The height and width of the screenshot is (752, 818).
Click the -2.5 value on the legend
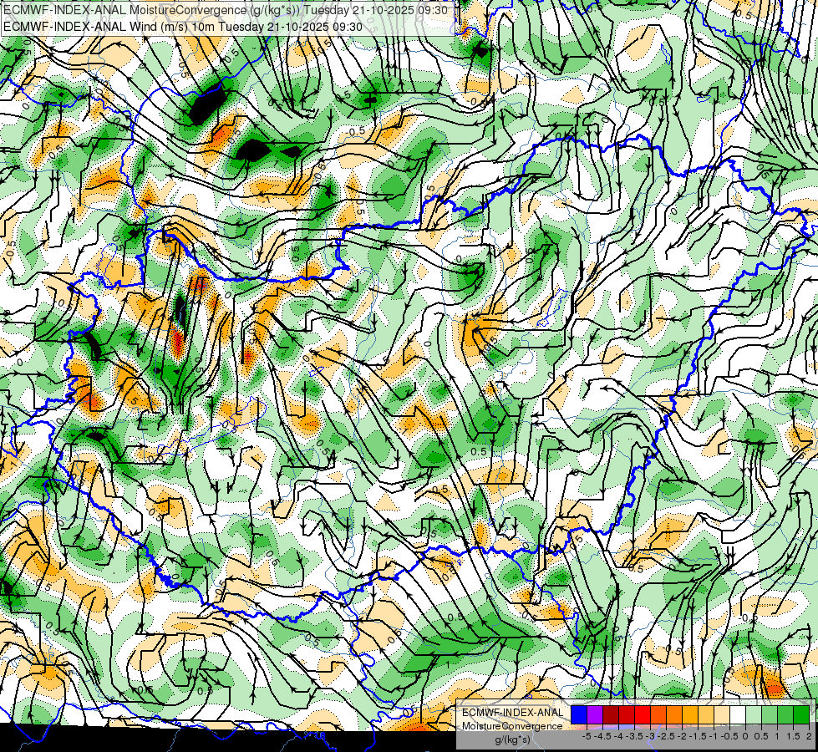point(666,736)
